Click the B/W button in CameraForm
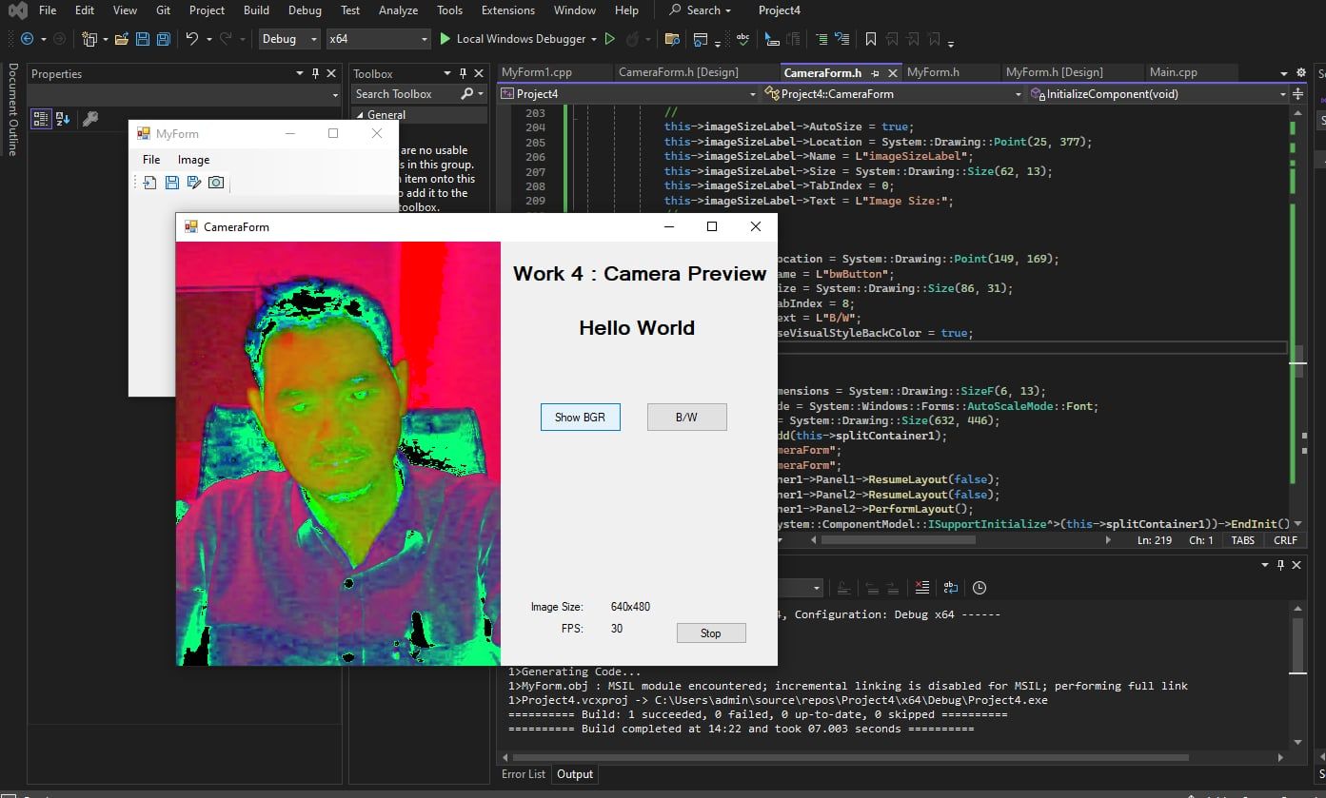The image size is (1326, 798). (x=687, y=418)
